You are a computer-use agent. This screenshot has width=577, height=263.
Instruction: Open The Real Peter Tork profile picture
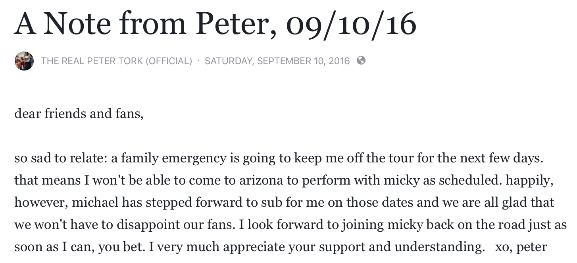coord(24,61)
